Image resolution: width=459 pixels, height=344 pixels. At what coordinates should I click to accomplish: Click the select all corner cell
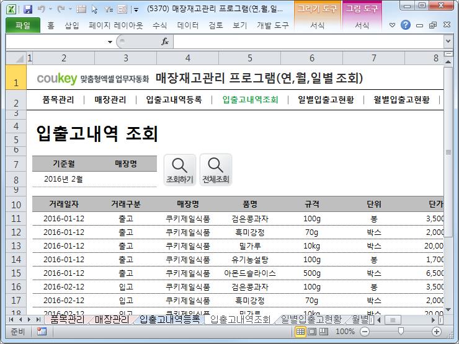click(16, 58)
